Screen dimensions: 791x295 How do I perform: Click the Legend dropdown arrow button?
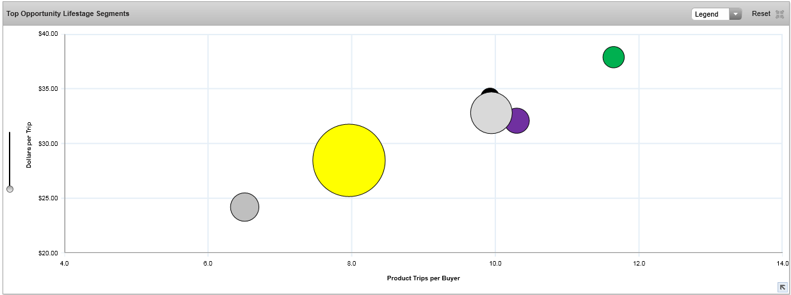[735, 14]
